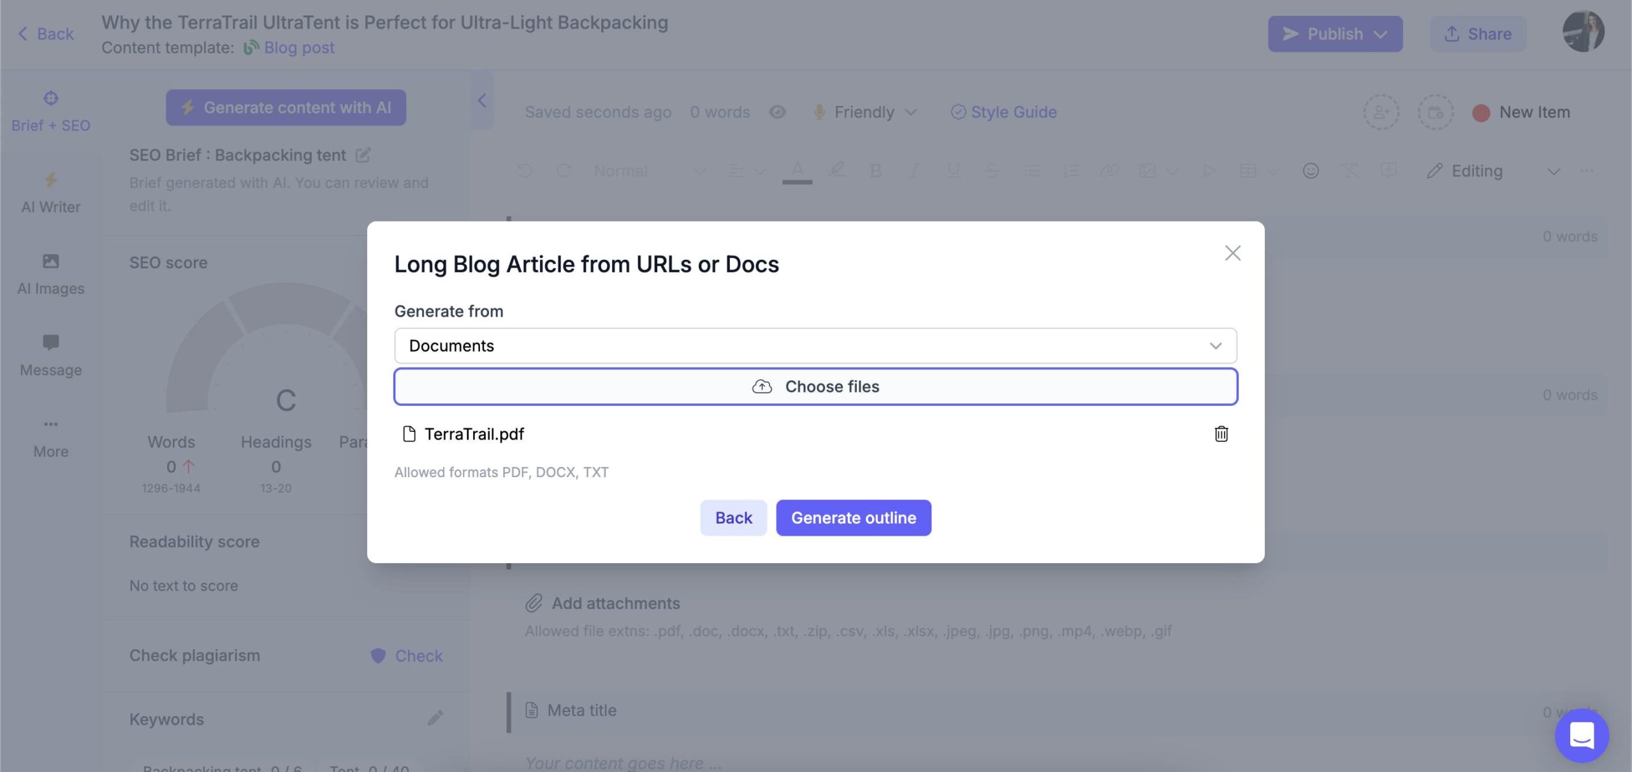
Task: Edit the SEO Brief title pencil icon
Action: (363, 155)
